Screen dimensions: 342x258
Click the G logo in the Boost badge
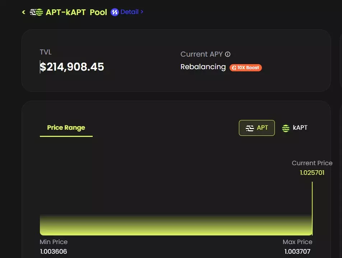pyautogui.click(x=234, y=67)
